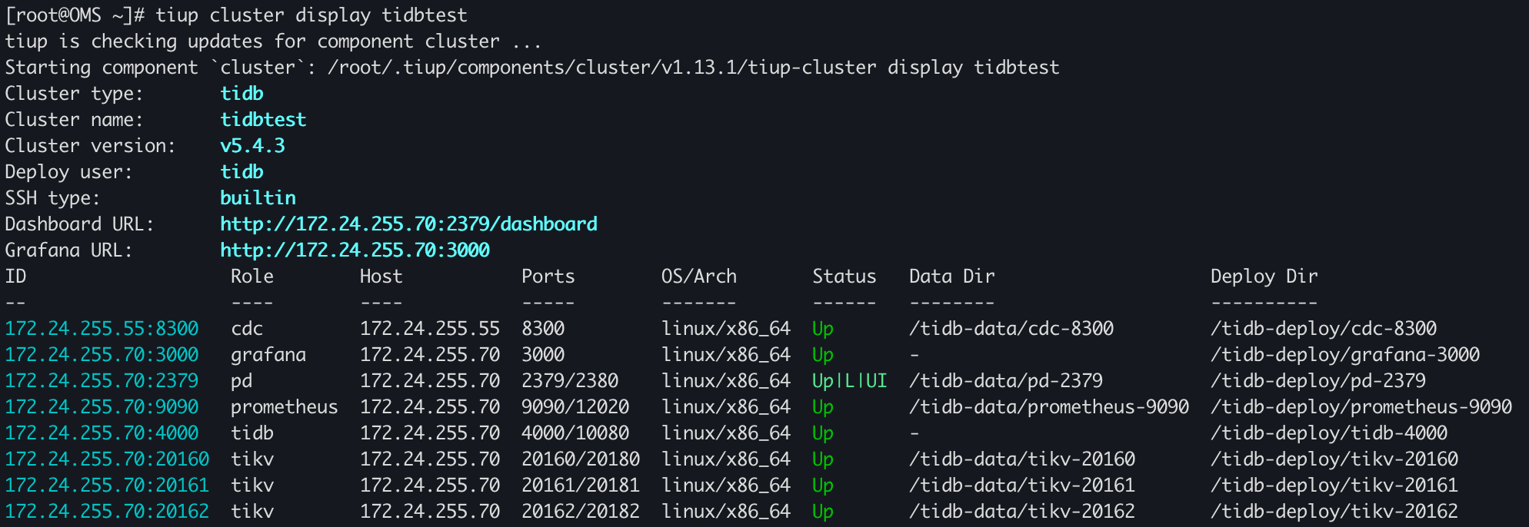1529x527 pixels.
Task: Click the Status column header
Action: pos(844,277)
